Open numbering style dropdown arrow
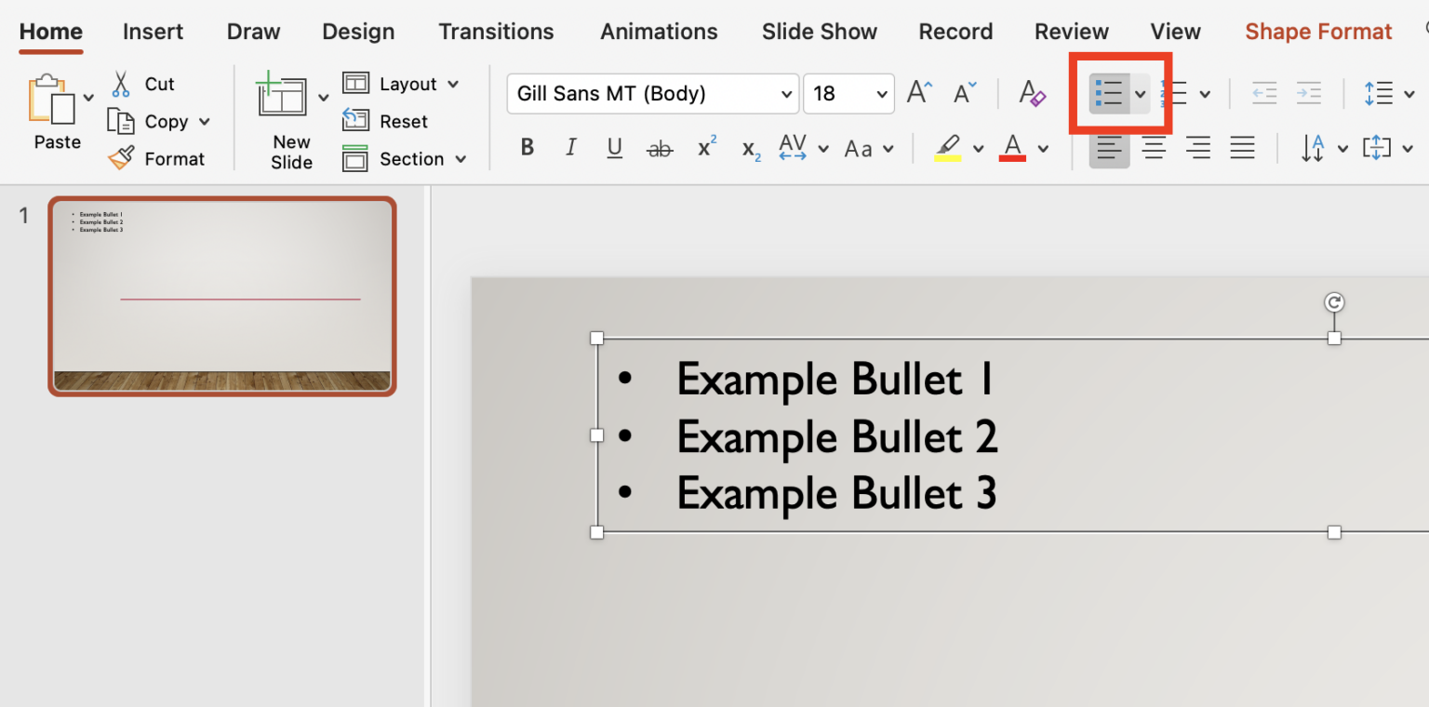 [1205, 94]
